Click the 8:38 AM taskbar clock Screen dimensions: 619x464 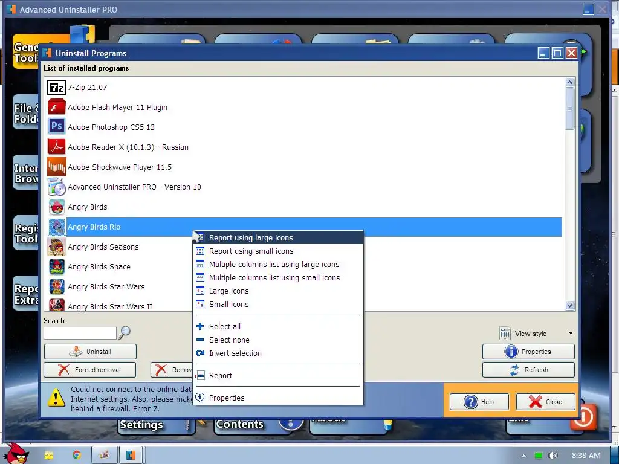tap(586, 456)
